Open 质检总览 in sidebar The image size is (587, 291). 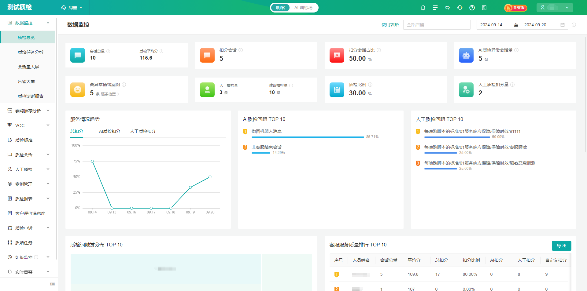[28, 38]
